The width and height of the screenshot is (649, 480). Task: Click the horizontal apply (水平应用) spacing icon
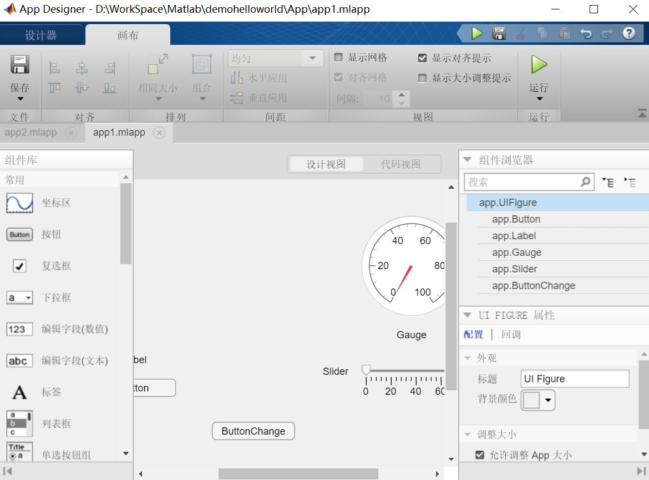[x=236, y=78]
